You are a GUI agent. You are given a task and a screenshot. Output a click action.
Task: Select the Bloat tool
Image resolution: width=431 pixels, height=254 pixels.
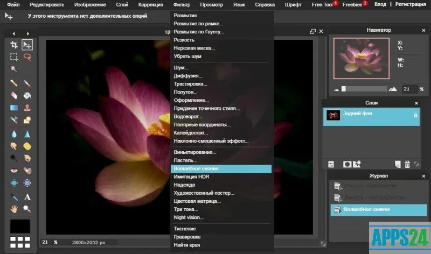[x=14, y=182]
